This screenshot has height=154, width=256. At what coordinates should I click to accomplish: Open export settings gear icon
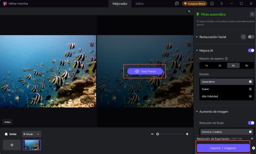coord(253,148)
